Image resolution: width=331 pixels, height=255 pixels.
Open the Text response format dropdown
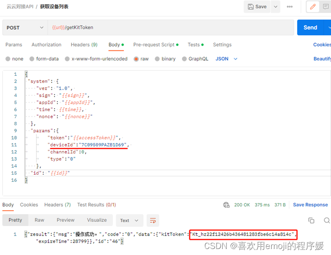(x=130, y=220)
